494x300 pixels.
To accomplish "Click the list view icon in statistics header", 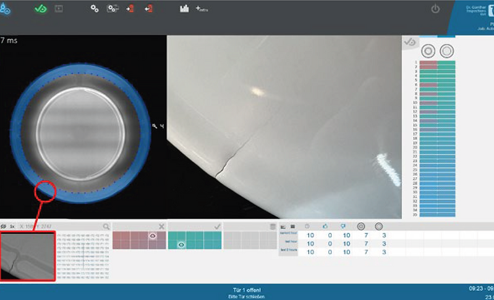I will 292,227.
